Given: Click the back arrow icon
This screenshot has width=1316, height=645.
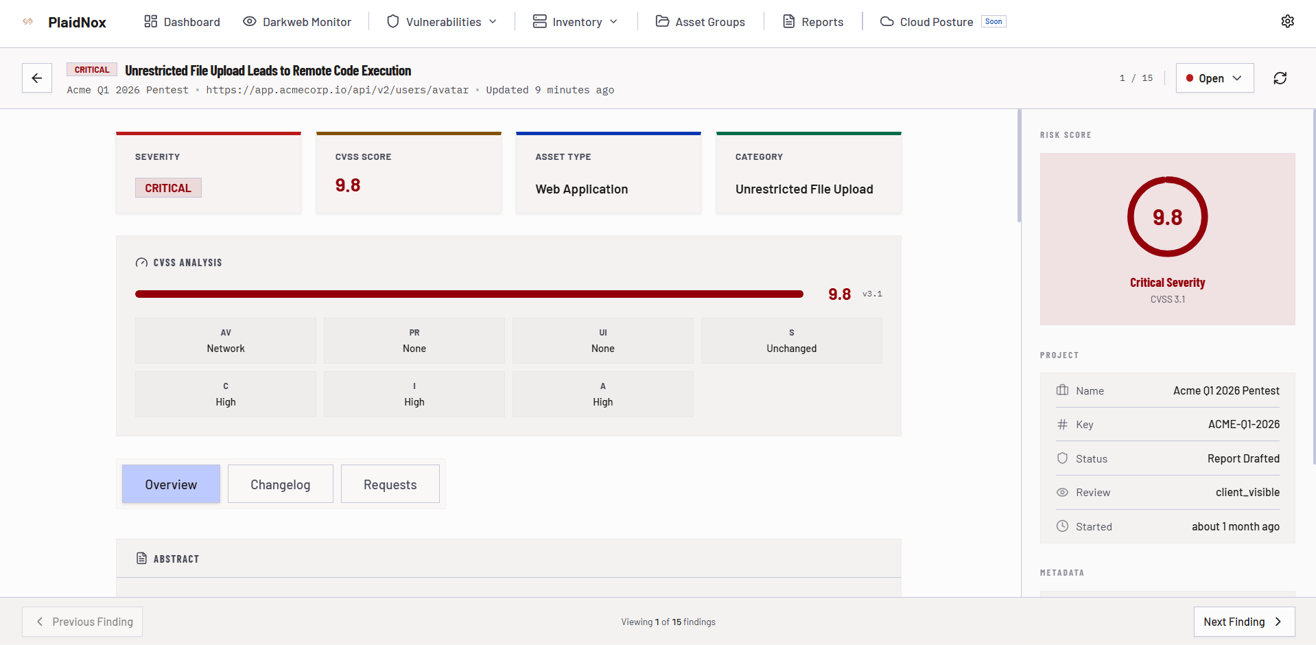Looking at the screenshot, I should (x=37, y=78).
